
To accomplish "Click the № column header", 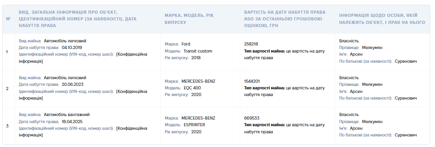I will pyautogui.click(x=8, y=19).
